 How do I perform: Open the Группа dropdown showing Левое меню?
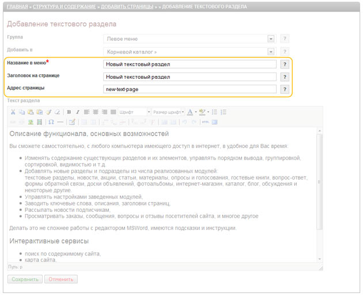point(189,39)
